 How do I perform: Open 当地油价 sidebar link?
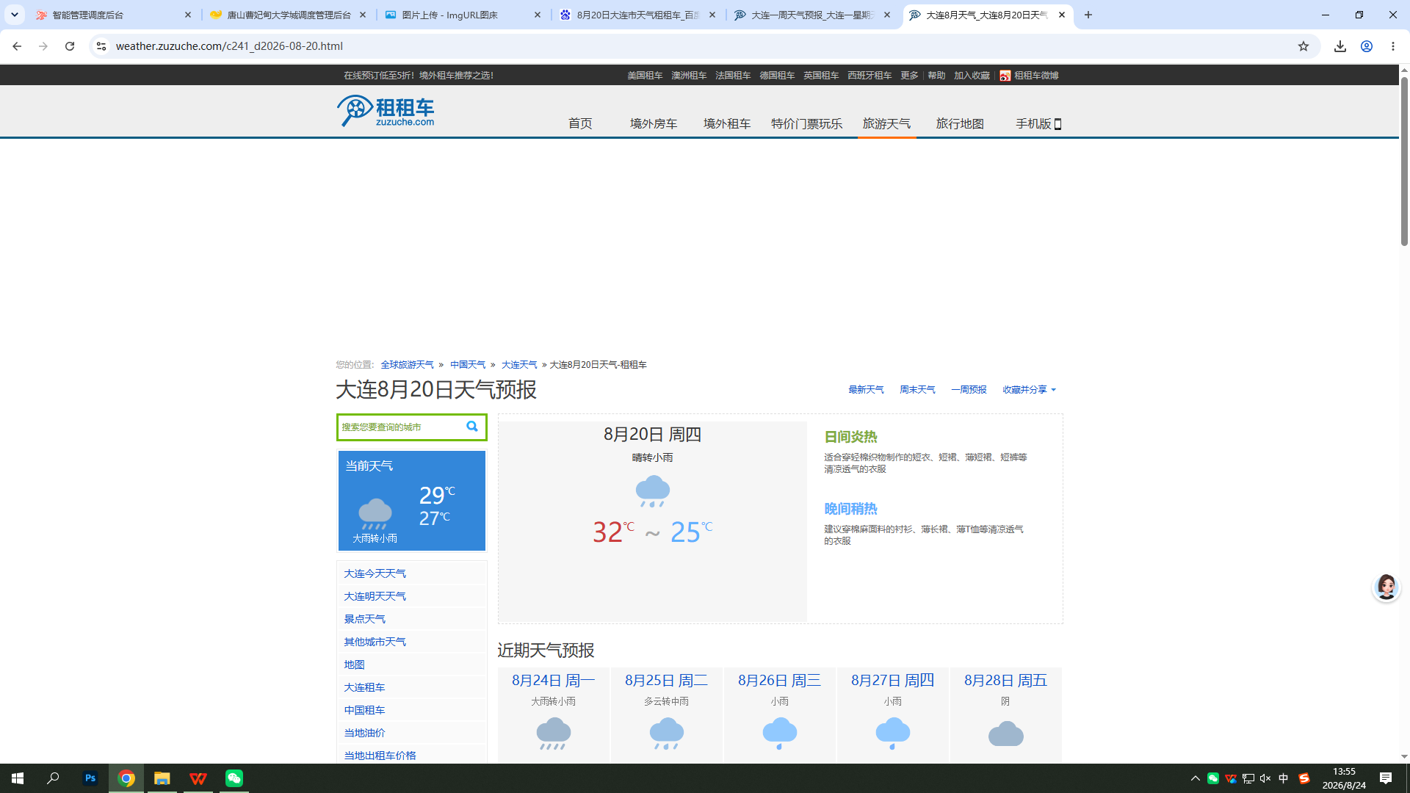364,733
